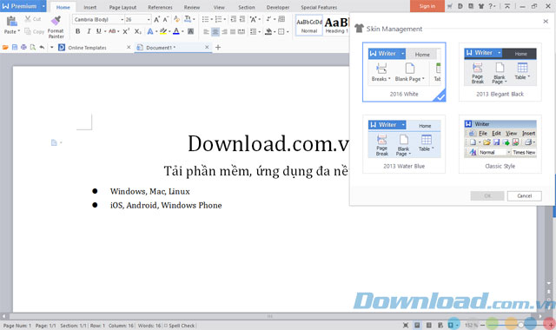This screenshot has height=330, width=556.
Task: Select the 2016 White skin thumbnail
Action: [404, 72]
